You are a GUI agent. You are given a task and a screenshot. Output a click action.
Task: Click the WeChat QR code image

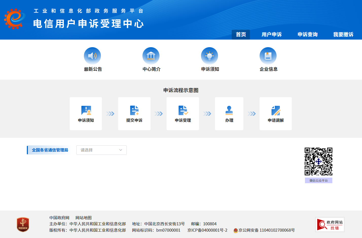click(x=318, y=162)
